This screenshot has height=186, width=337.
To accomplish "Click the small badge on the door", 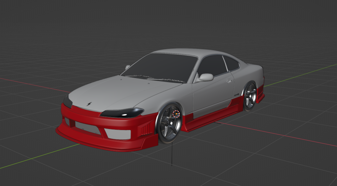I will point(237,94).
